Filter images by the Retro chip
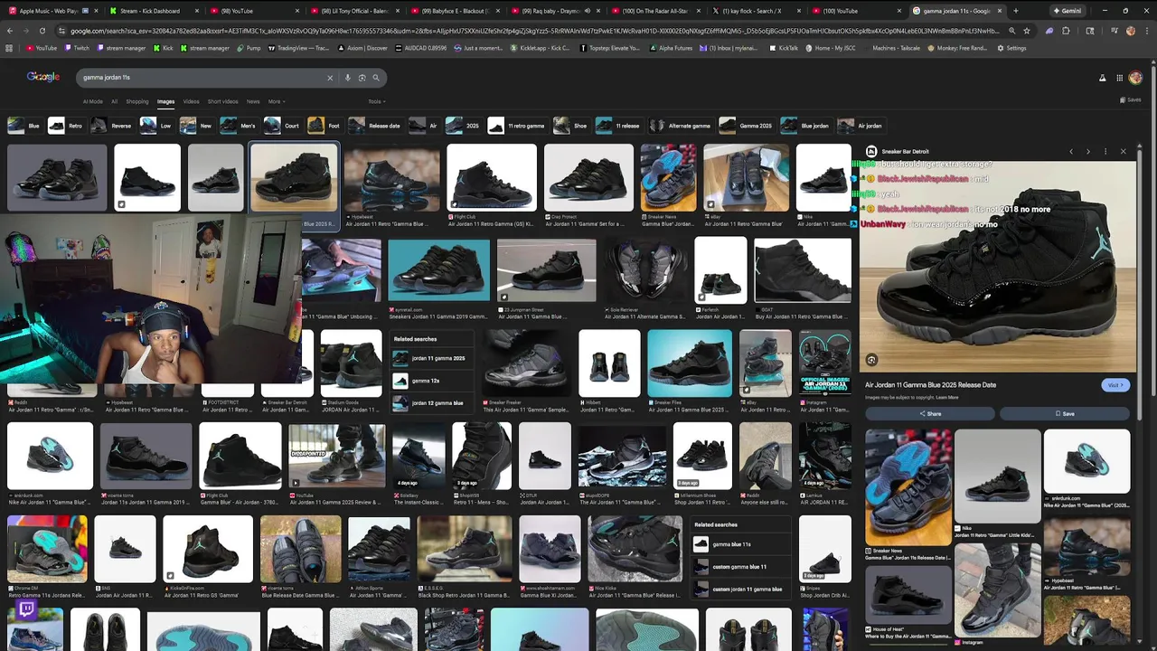Viewport: 1157px width, 651px height. point(65,126)
